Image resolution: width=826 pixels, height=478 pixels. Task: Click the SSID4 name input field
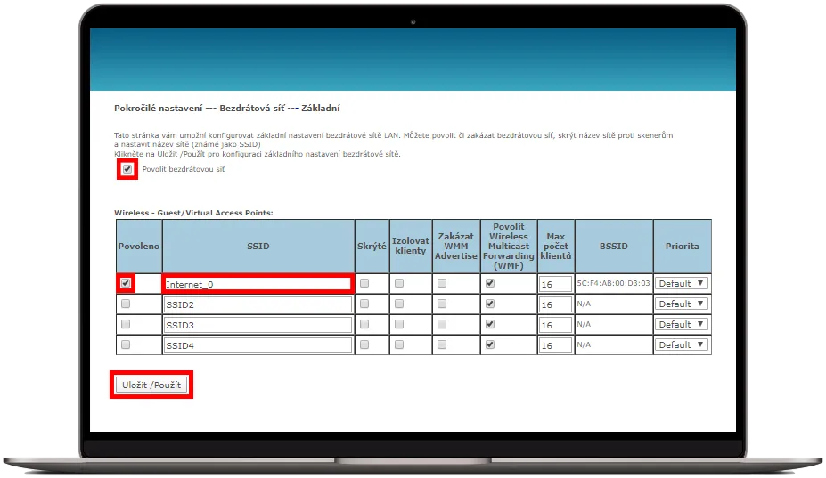pyautogui.click(x=257, y=345)
